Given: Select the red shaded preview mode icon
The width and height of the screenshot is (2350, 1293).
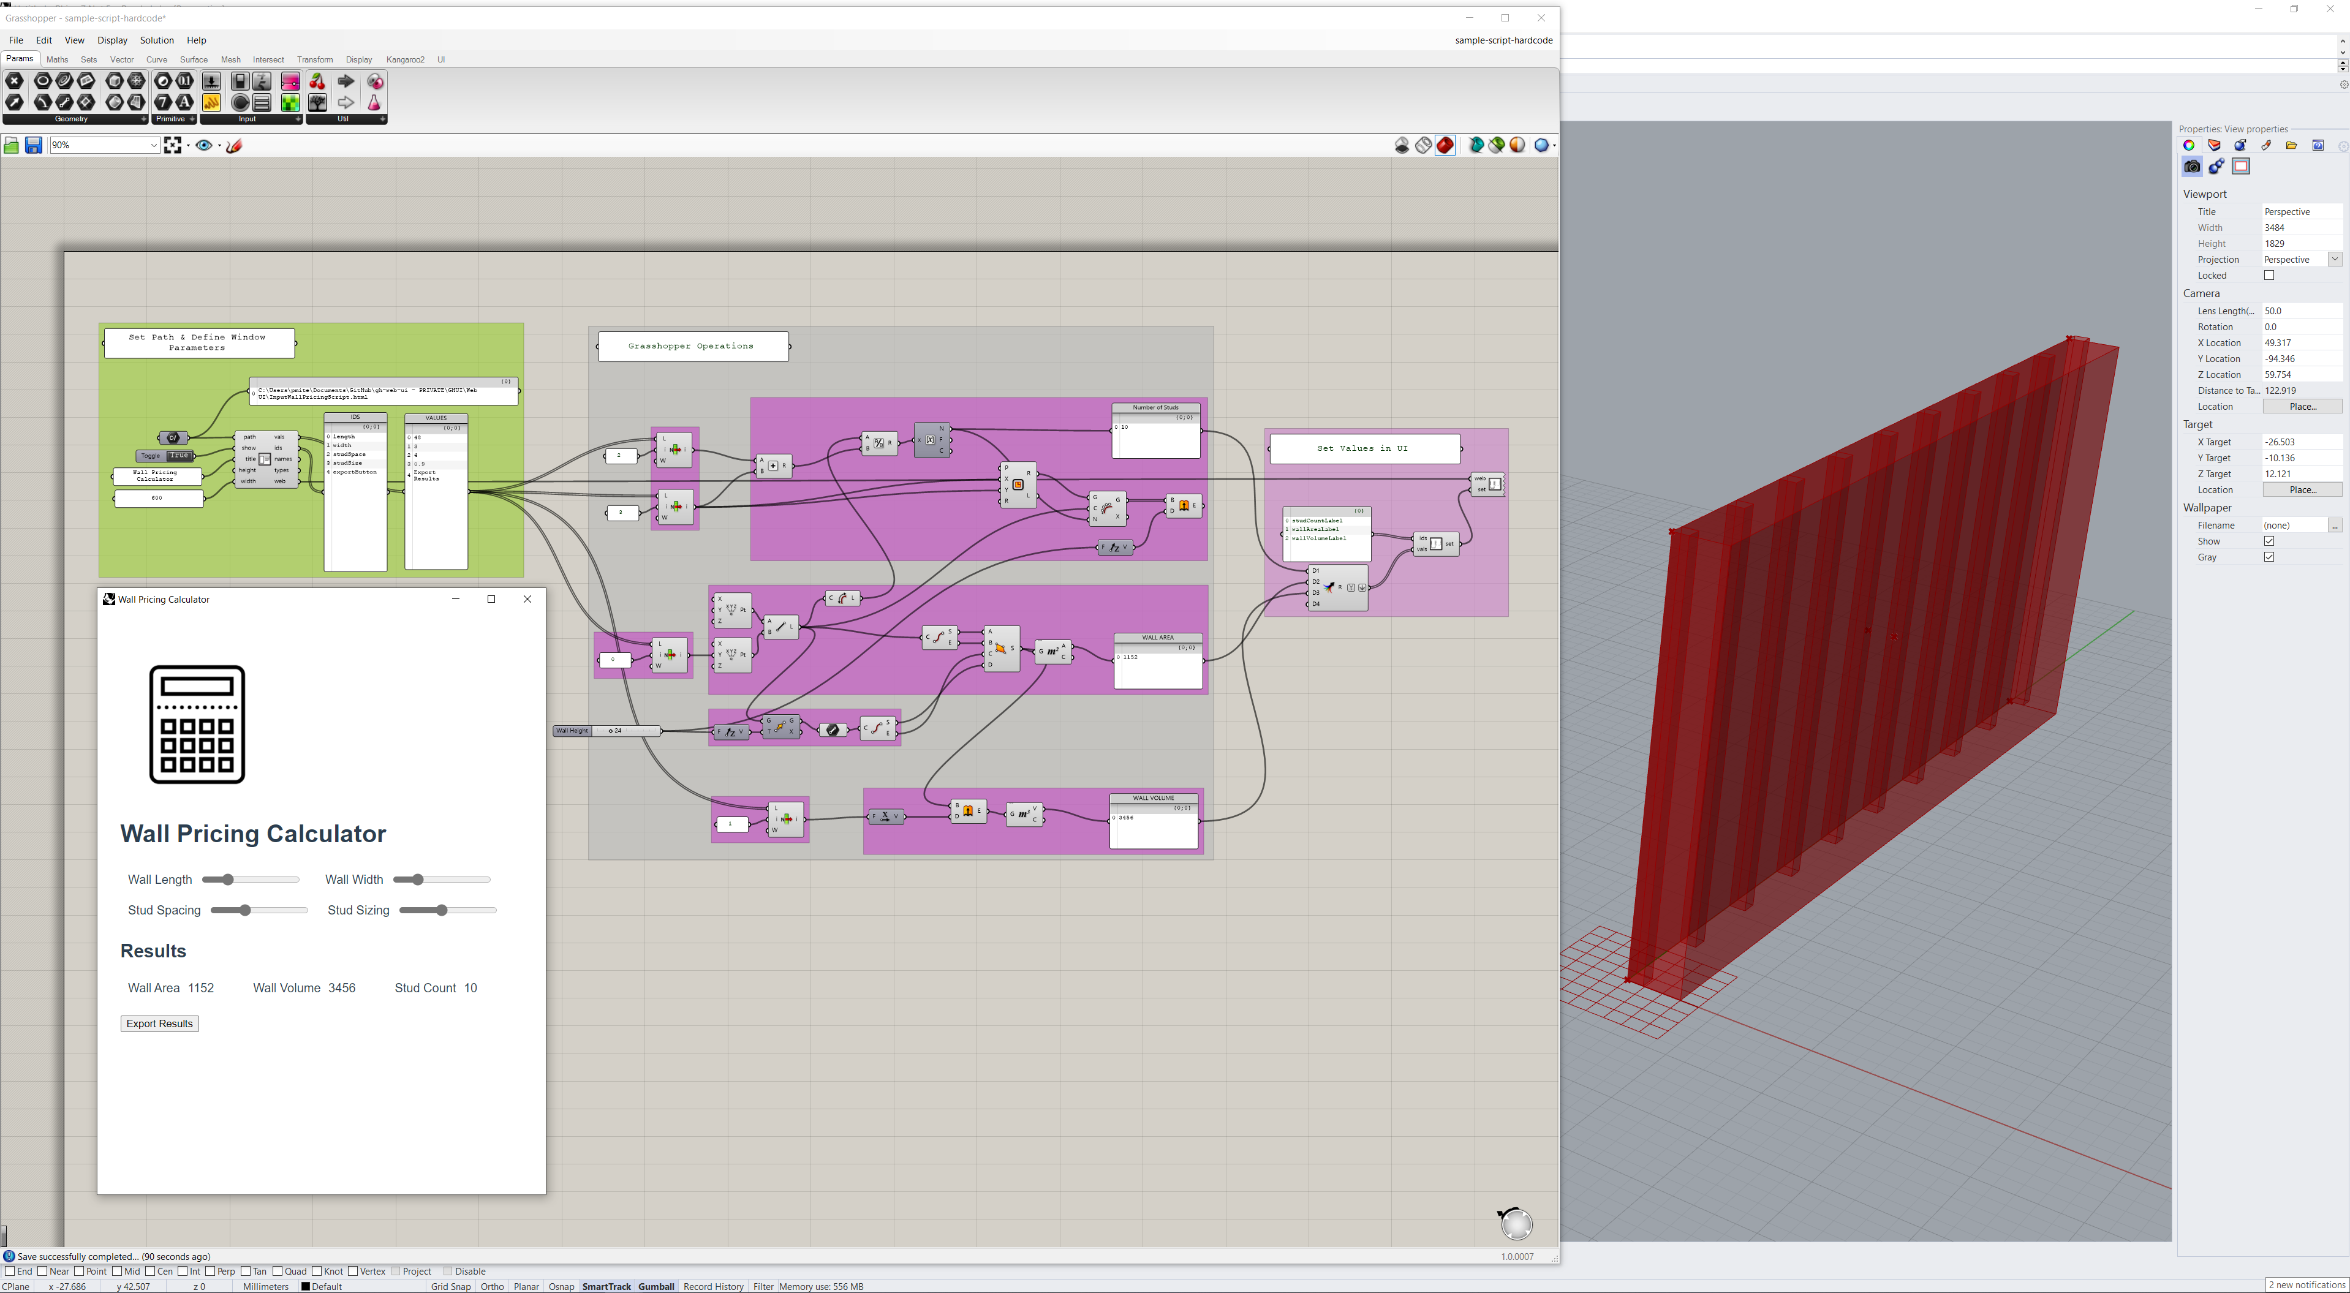Looking at the screenshot, I should (x=1445, y=146).
